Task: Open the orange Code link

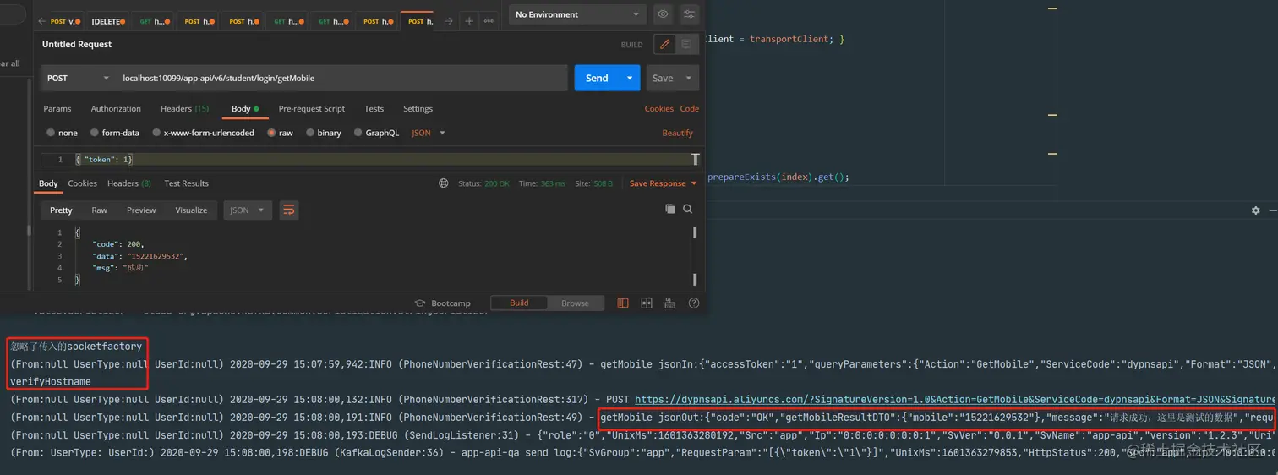Action: [x=690, y=109]
